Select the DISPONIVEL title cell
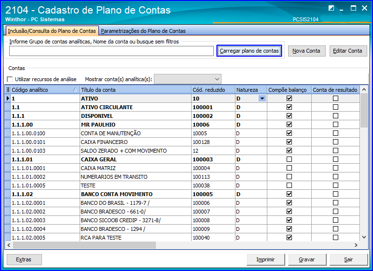This screenshot has width=373, height=271. pyautogui.click(x=136, y=116)
